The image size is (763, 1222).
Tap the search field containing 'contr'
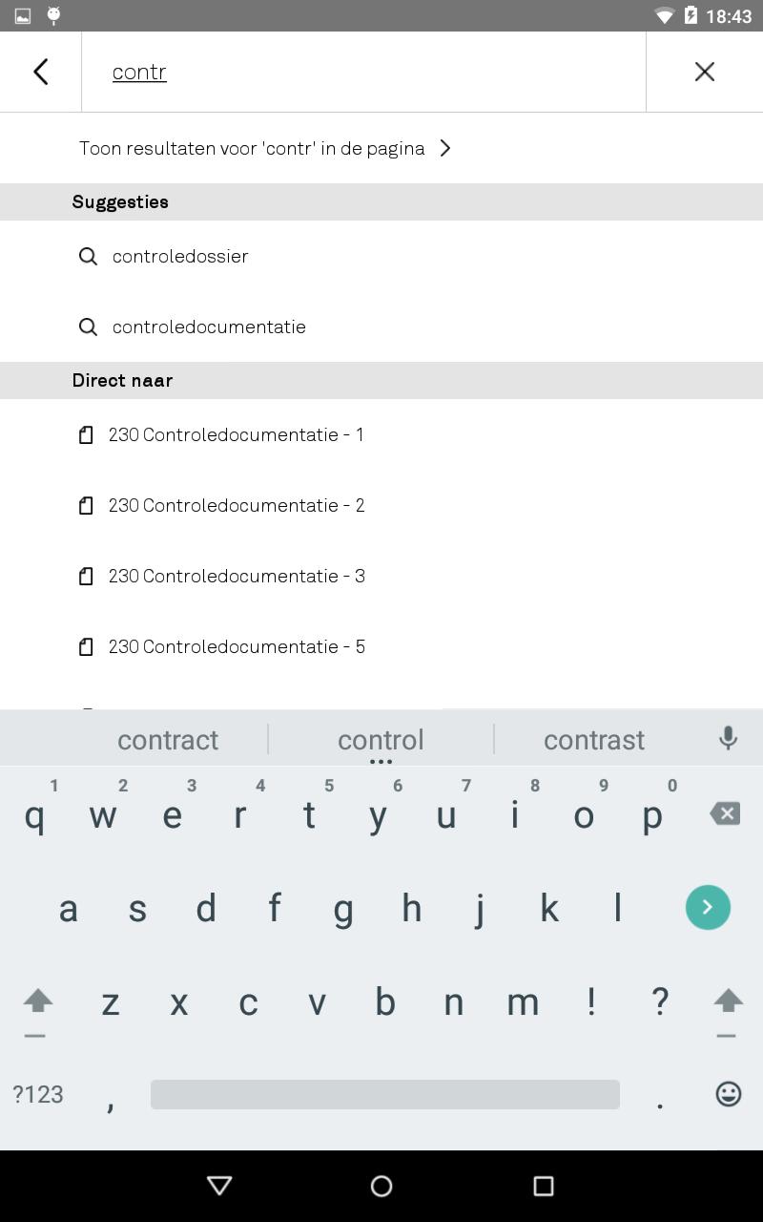pyautogui.click(x=363, y=72)
